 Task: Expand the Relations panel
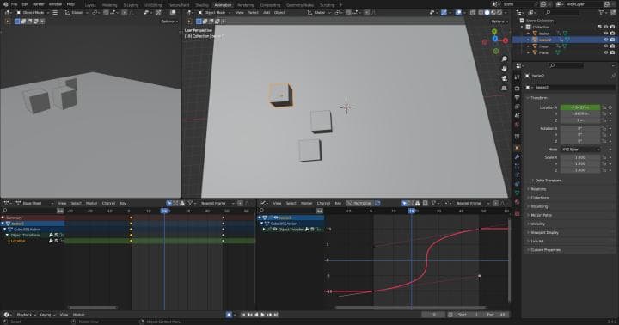[537, 189]
